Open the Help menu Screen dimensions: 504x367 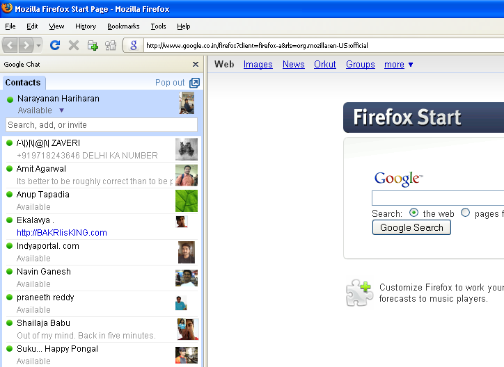(x=184, y=26)
